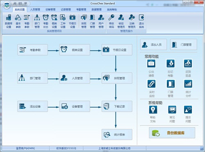205x152 pixels.
Task: Open 忘记考勤 icon under 常用功能
Action: coord(171,64)
